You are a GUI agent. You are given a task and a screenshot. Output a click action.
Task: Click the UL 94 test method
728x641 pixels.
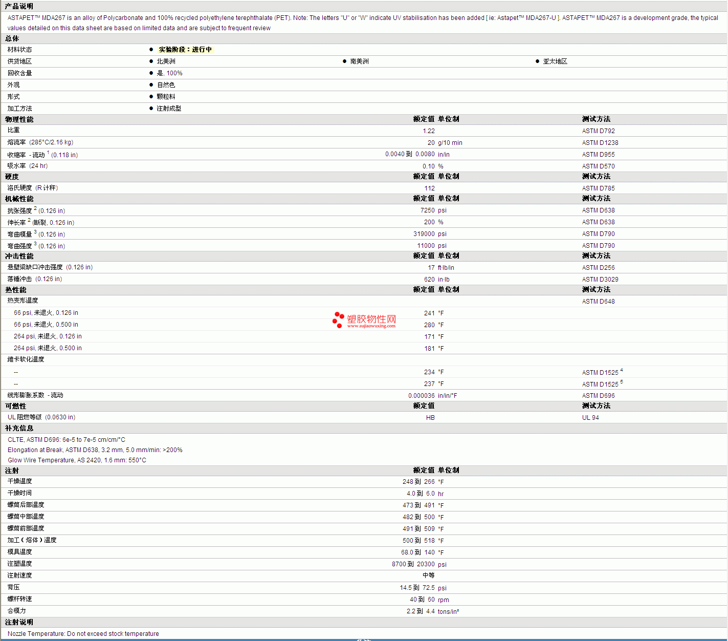[x=590, y=418]
